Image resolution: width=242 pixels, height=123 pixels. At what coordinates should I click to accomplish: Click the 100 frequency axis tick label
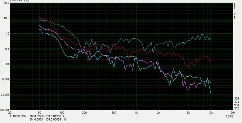(x=62, y=113)
